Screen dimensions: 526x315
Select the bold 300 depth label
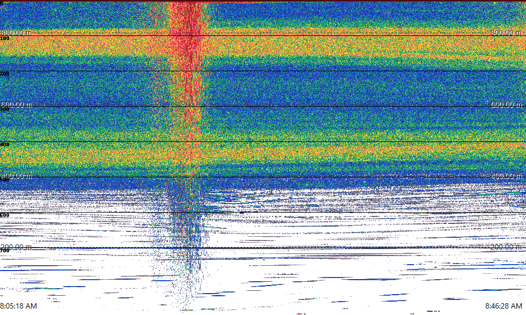5,109
